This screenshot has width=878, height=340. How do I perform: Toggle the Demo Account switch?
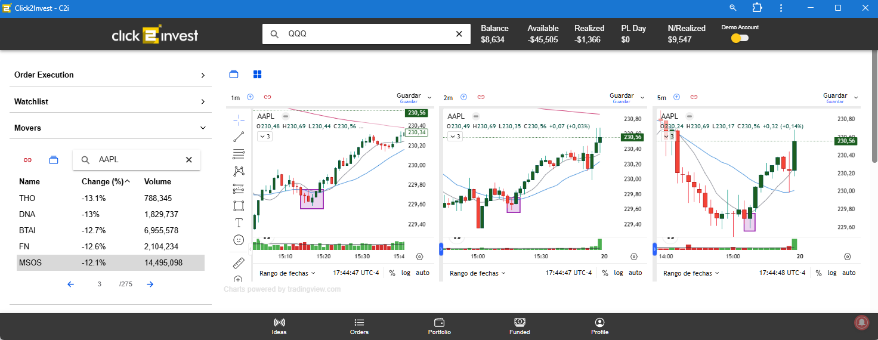click(x=740, y=38)
